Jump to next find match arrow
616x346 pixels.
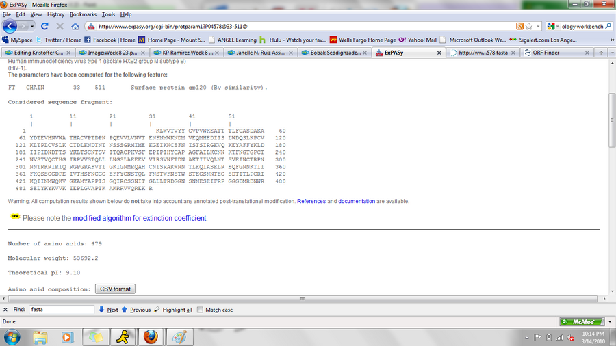coord(108,310)
